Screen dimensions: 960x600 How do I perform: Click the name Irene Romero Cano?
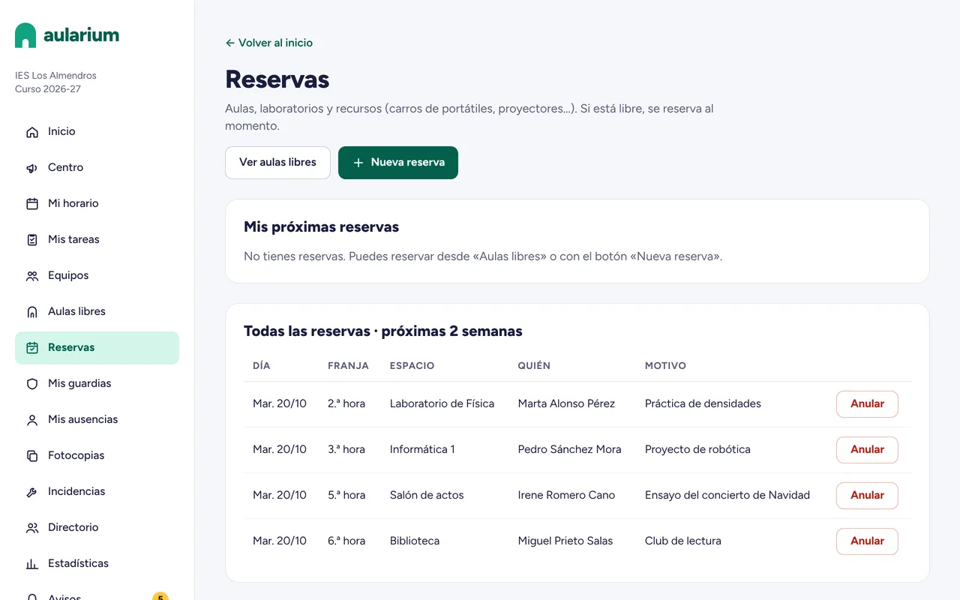pos(566,496)
